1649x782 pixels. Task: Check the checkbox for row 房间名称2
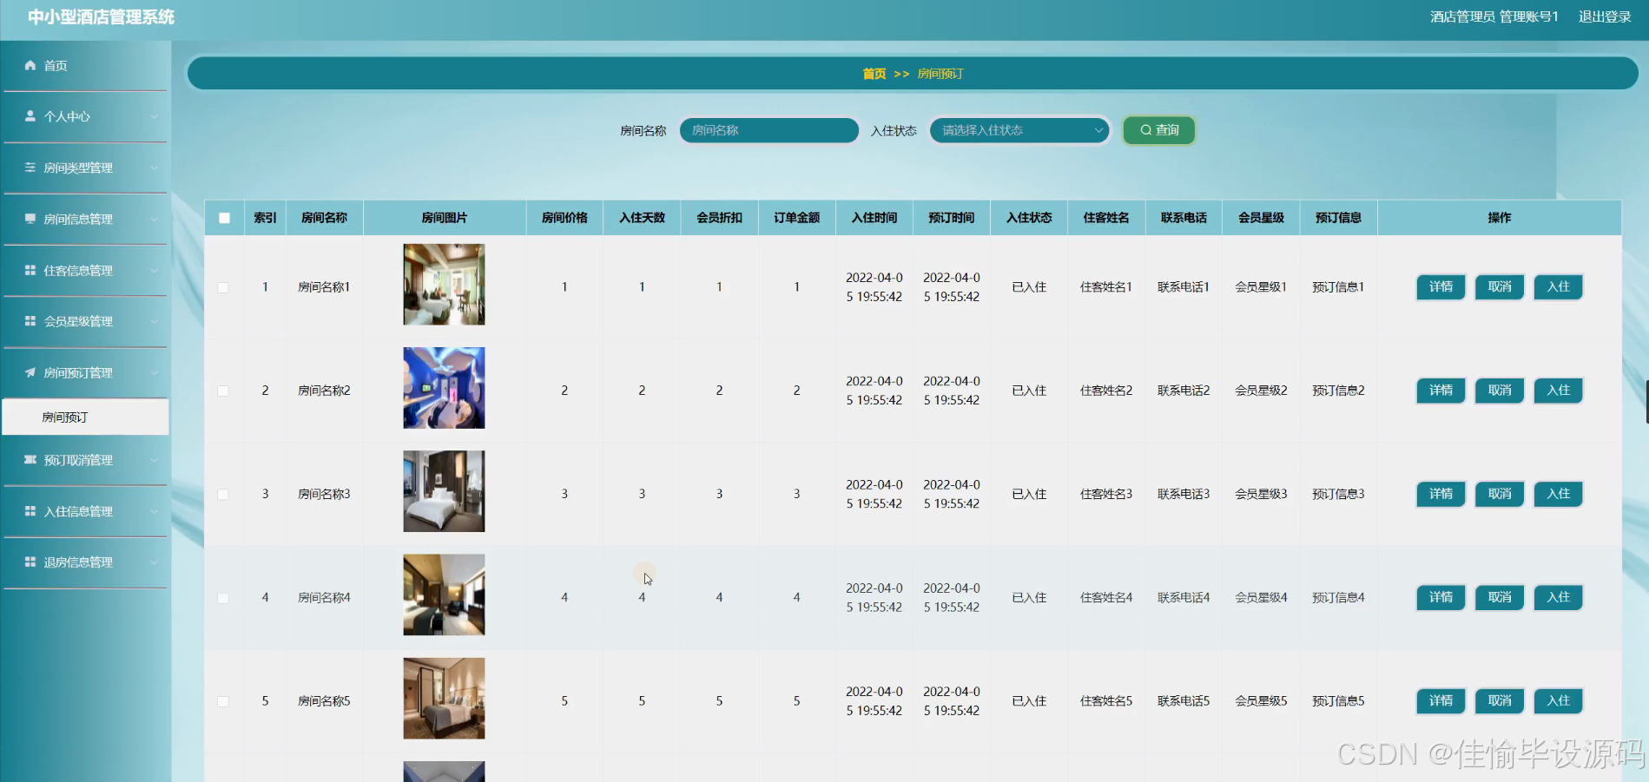223,391
